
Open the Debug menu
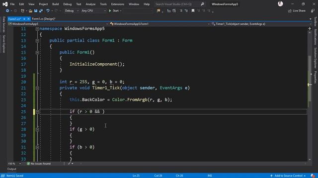click(68, 4)
